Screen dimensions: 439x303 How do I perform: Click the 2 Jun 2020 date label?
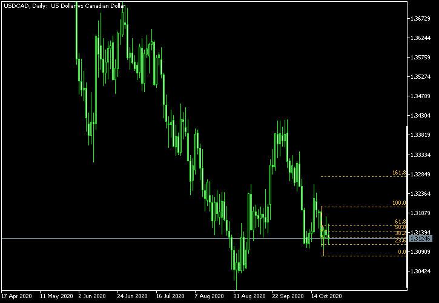coord(92,296)
